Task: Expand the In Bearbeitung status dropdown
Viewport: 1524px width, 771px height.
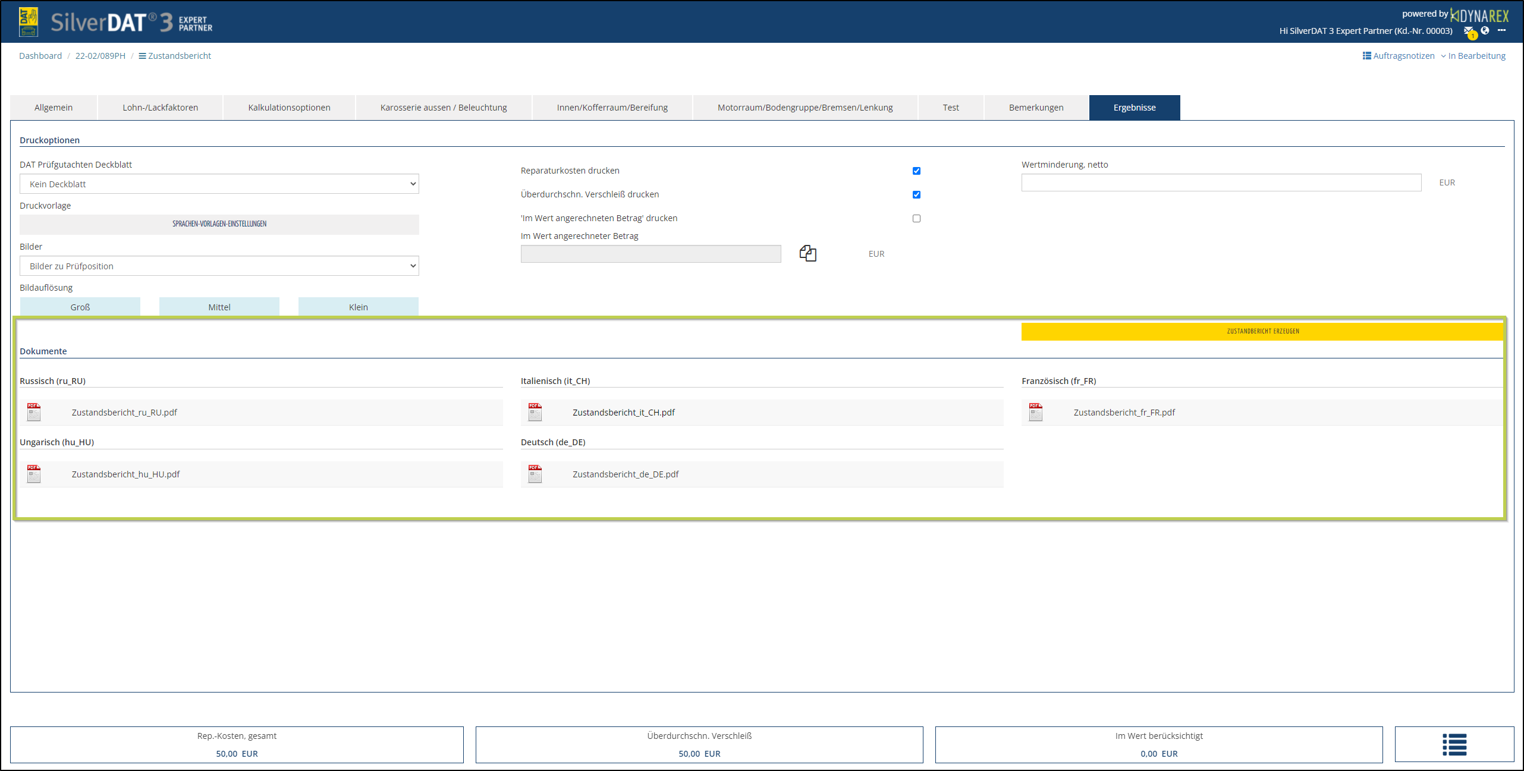Action: [x=1473, y=56]
